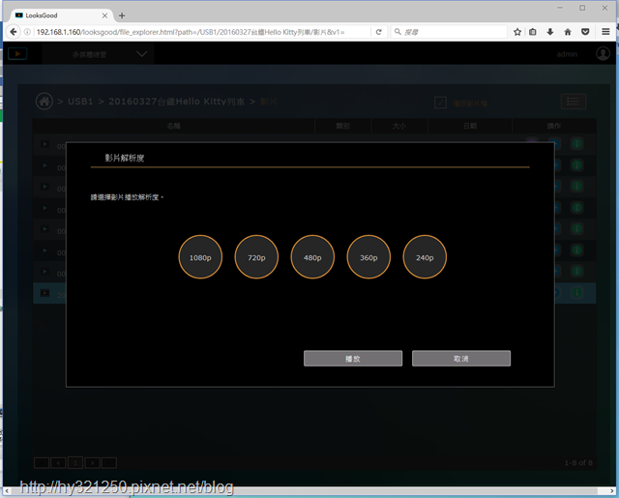Image resolution: width=619 pixels, height=498 pixels.
Task: Open the bookmarks list icon
Action: tap(533, 32)
